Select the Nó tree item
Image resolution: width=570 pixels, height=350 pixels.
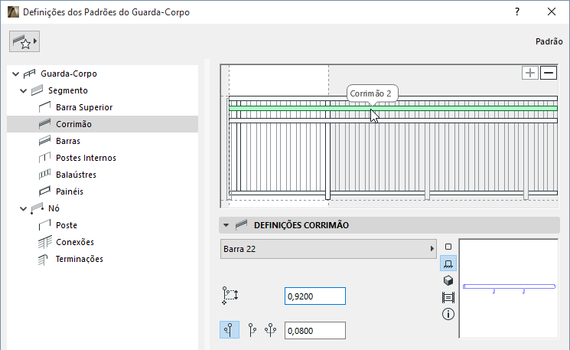coord(54,208)
